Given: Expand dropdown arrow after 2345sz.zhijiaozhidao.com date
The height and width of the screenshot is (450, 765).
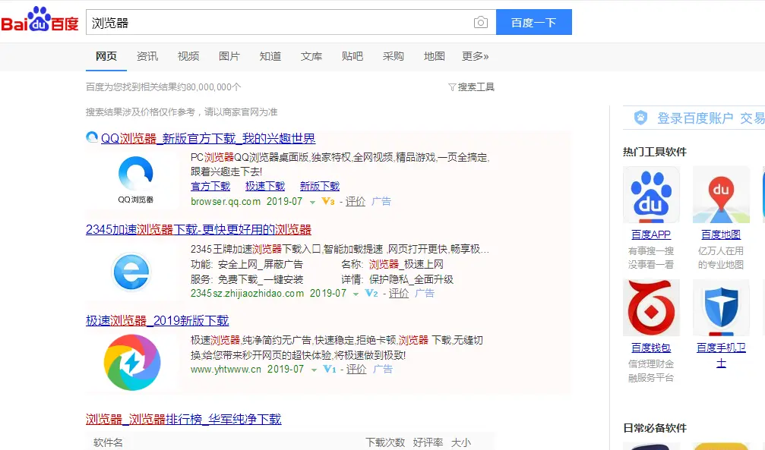Looking at the screenshot, I should click(356, 294).
